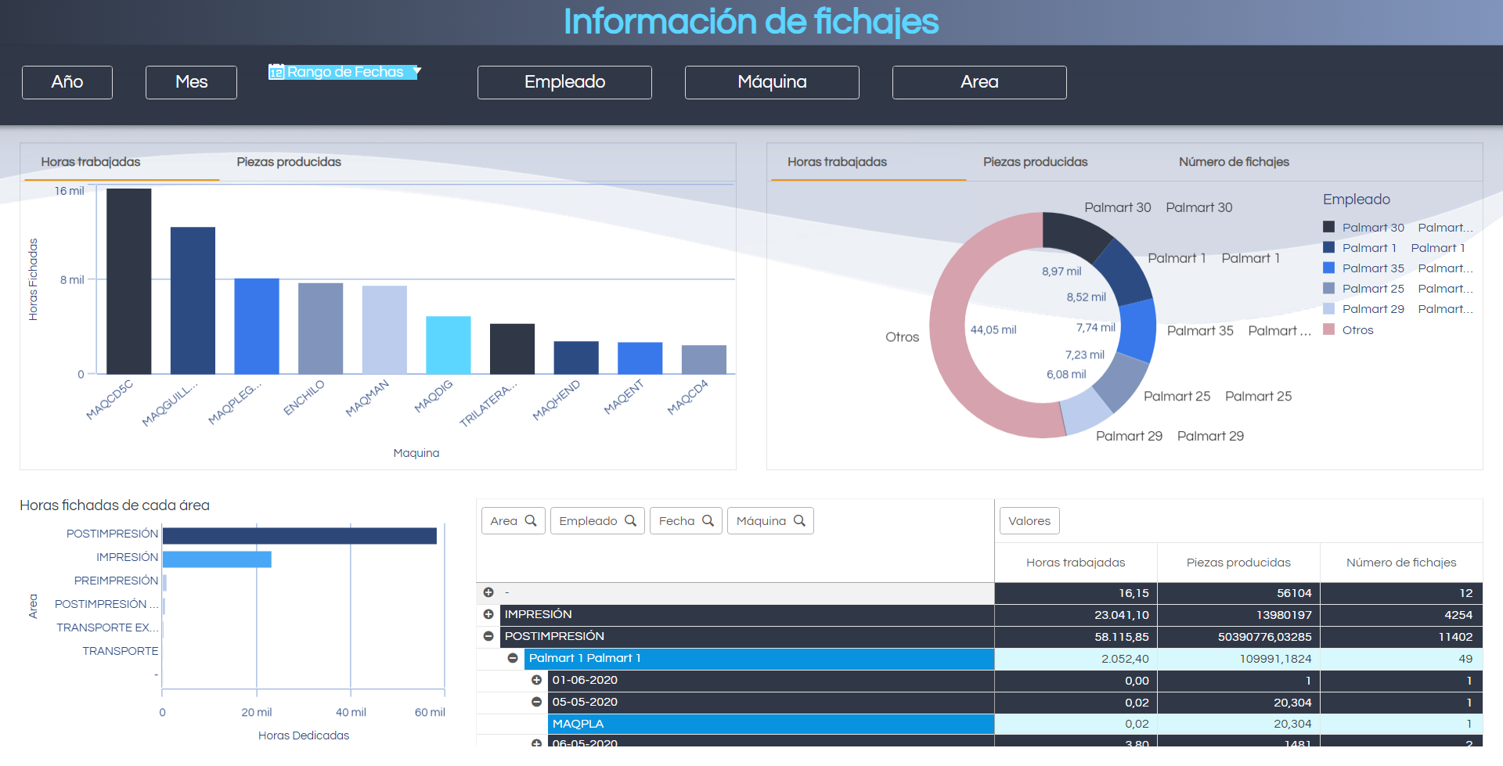Click the 23.041,10 hours cell

(x=1076, y=615)
